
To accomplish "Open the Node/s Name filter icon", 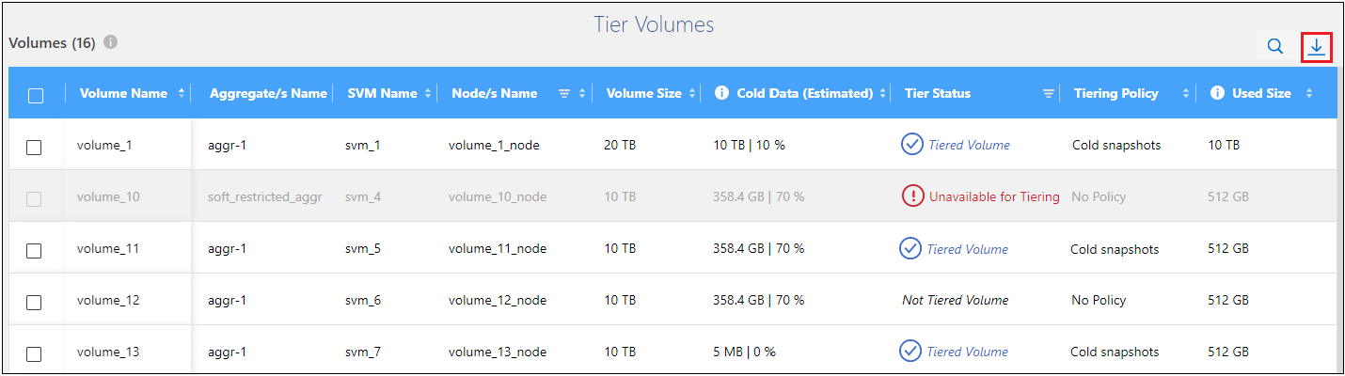I will (x=564, y=93).
